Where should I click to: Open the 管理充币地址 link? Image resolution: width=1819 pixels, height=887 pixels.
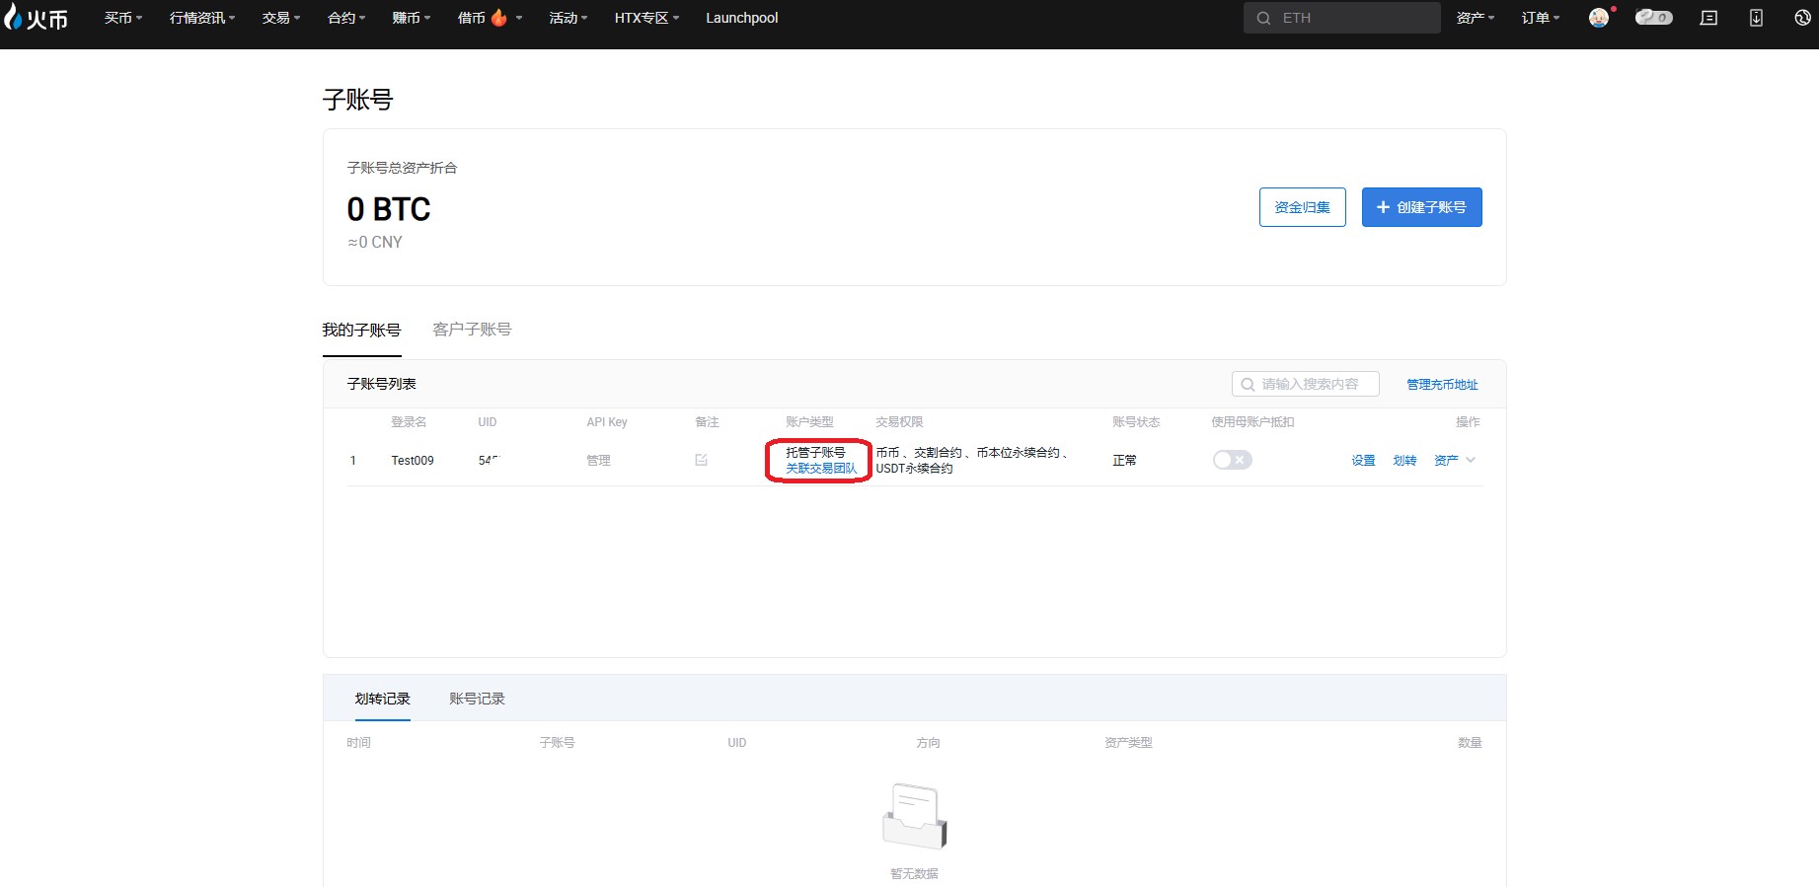point(1442,385)
